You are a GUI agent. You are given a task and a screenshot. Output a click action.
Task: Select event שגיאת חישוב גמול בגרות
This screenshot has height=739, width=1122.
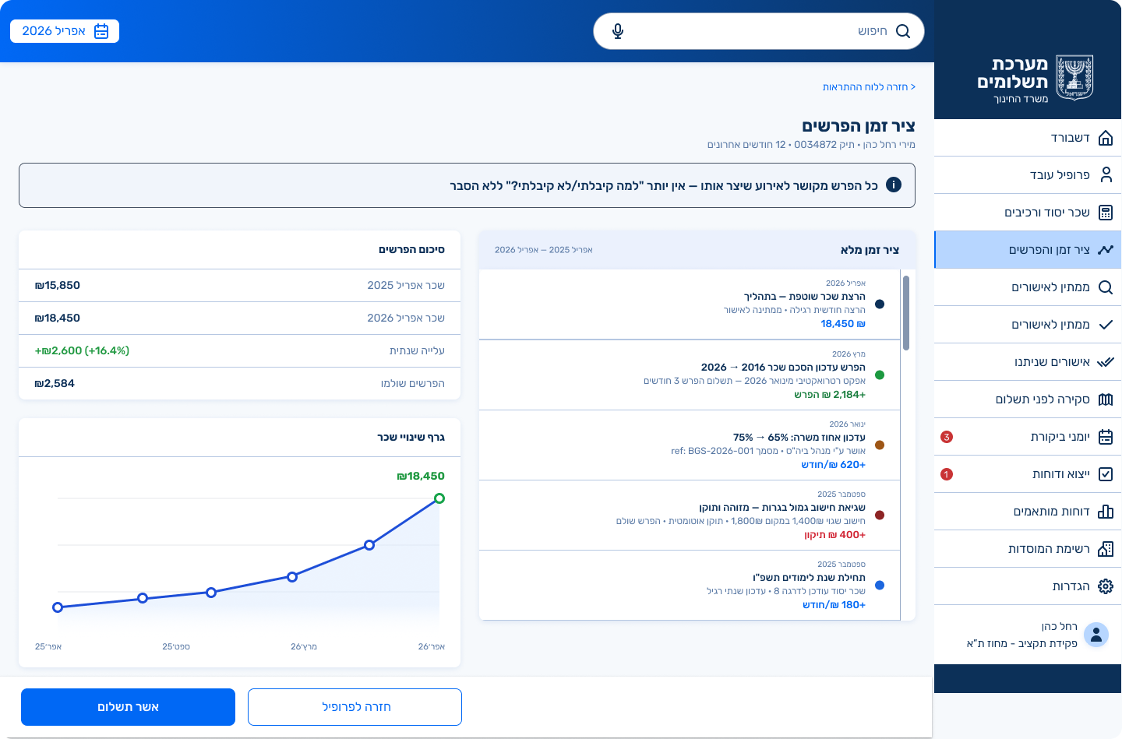tap(690, 516)
